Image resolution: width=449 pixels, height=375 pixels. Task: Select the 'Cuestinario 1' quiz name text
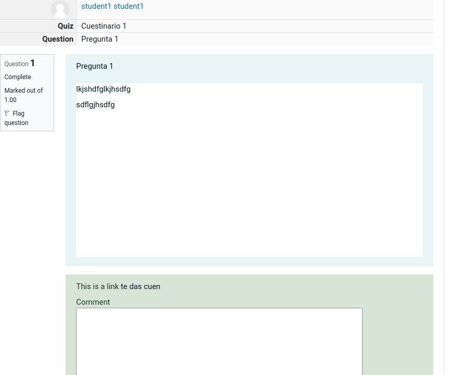[x=104, y=26]
